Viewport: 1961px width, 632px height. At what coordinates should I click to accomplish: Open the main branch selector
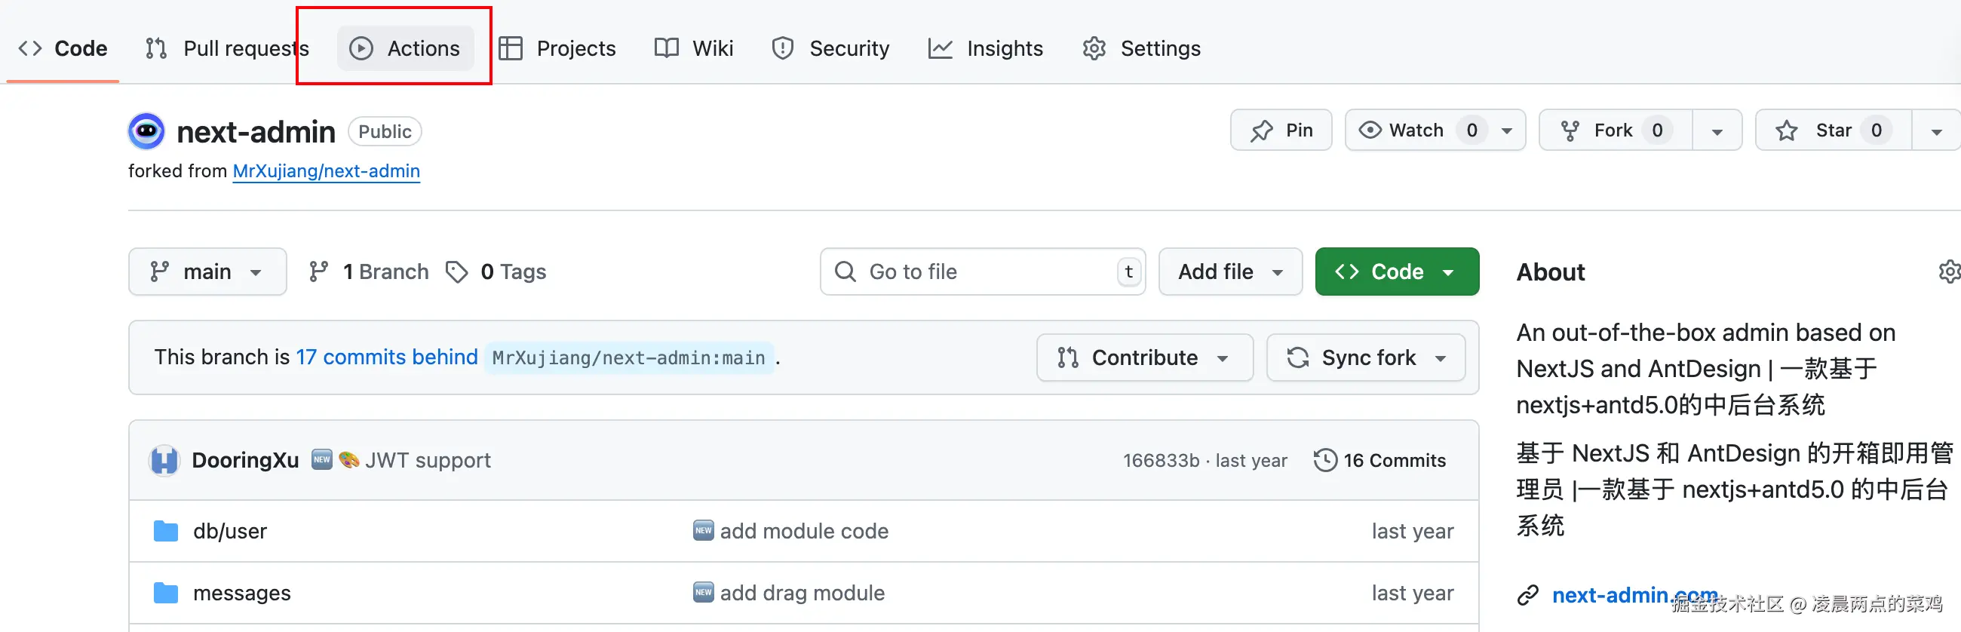207,271
